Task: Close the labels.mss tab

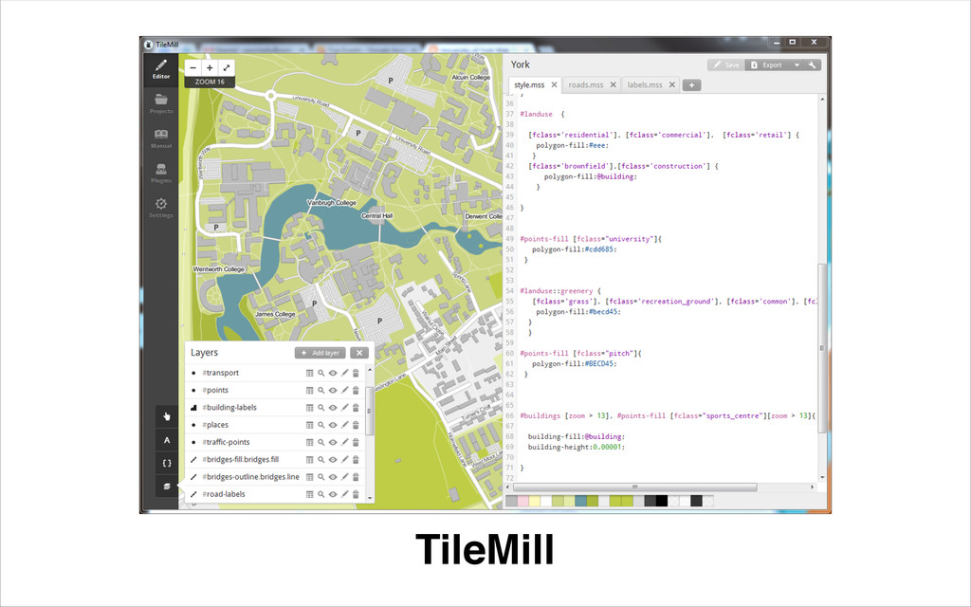Action: 672,84
